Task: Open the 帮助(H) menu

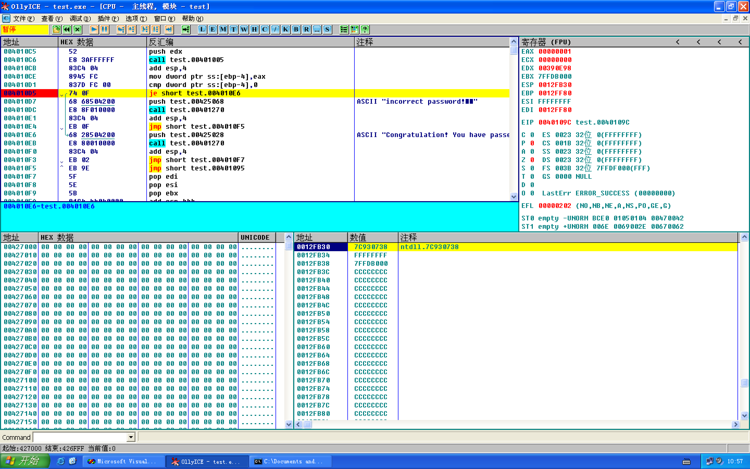Action: [x=193, y=18]
